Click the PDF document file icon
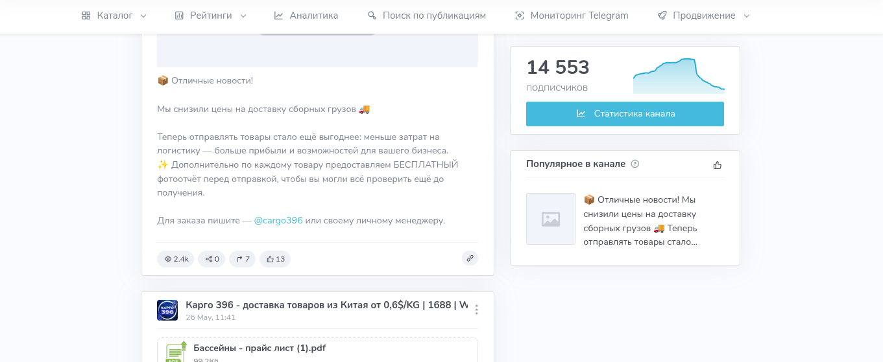The image size is (883, 362). pyautogui.click(x=176, y=352)
